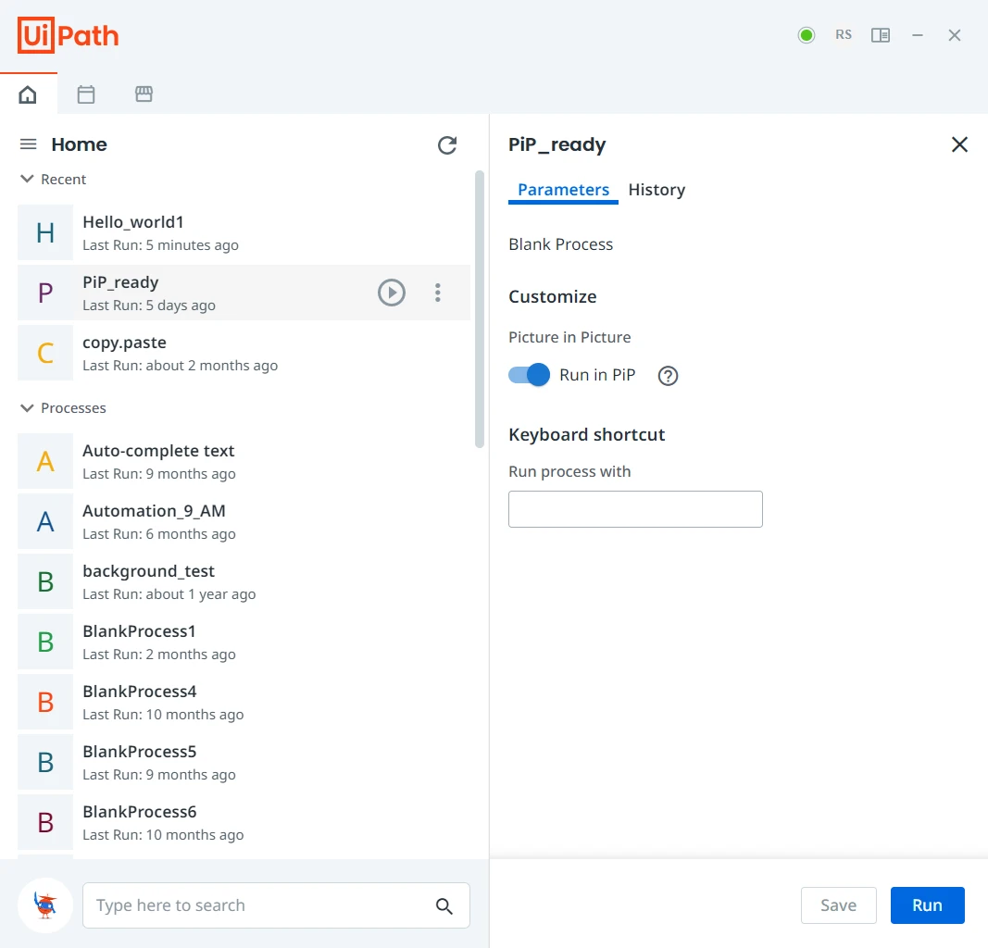
Task: Open the Home tab icon
Action: tap(28, 94)
